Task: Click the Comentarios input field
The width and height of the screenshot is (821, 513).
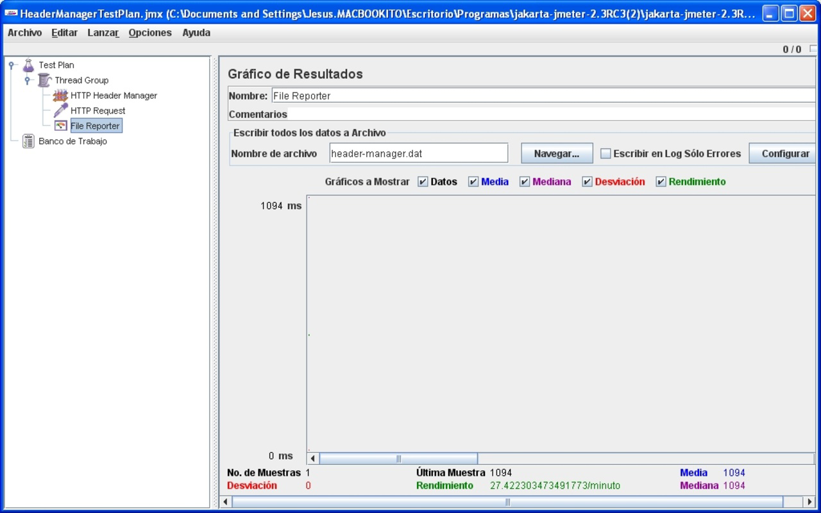Action: (x=552, y=114)
